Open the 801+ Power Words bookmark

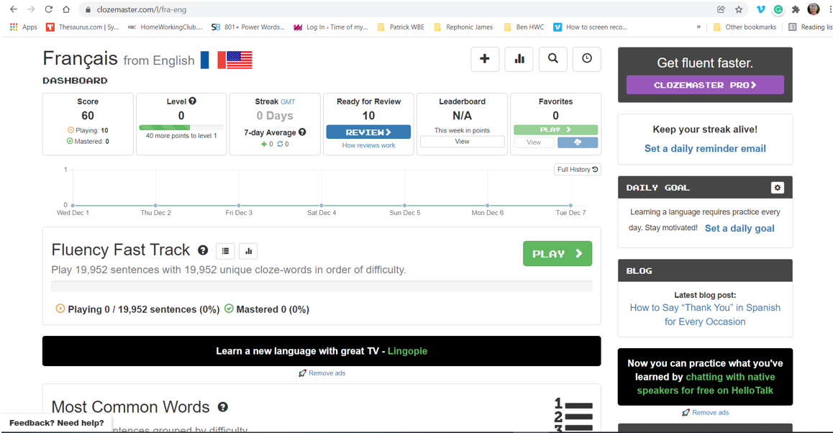[x=248, y=27]
